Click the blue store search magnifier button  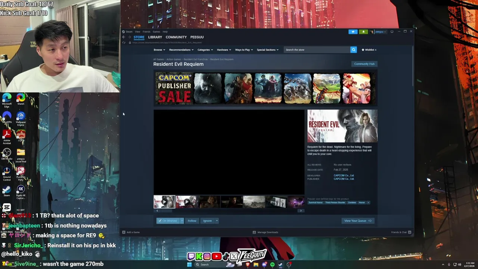tap(353, 50)
